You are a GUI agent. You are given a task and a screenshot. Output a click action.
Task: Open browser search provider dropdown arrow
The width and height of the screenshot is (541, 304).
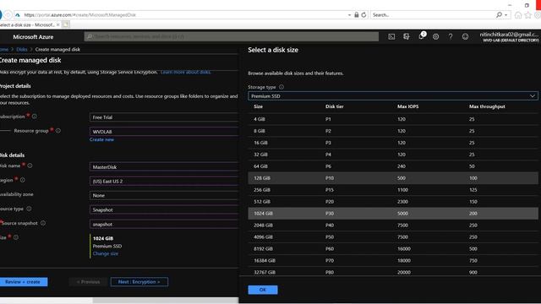[x=506, y=15]
